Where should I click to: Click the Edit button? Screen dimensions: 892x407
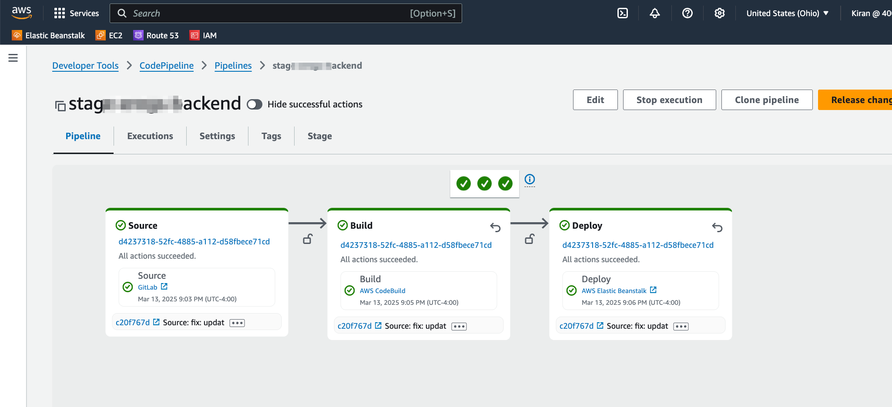point(595,100)
